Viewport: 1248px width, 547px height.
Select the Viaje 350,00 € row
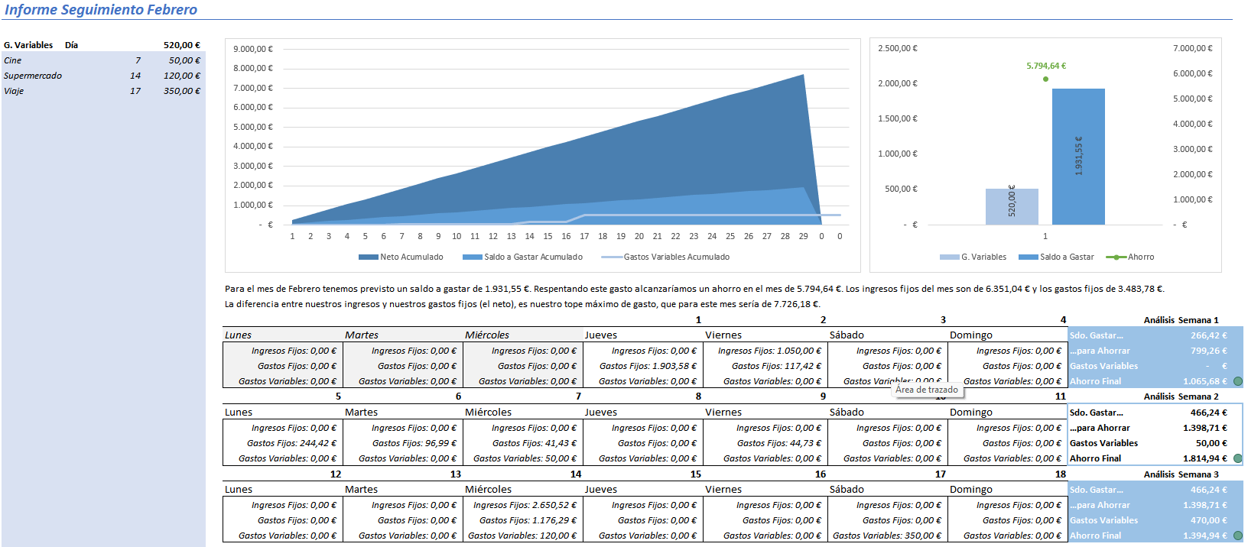point(102,91)
